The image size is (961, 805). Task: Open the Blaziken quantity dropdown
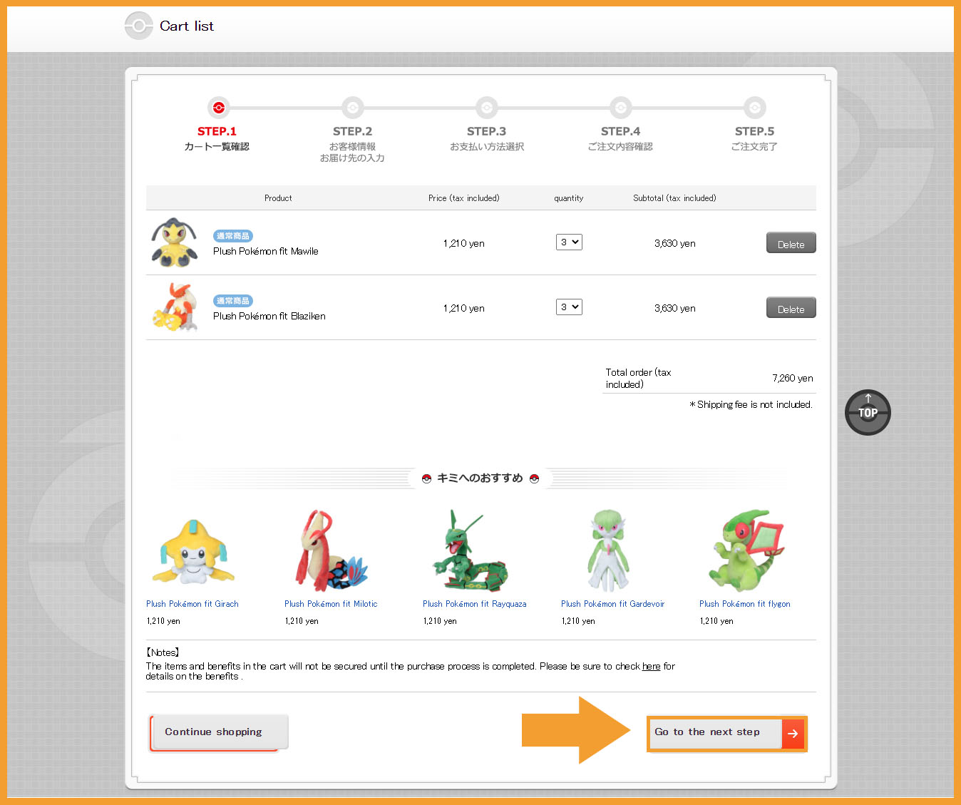569,307
